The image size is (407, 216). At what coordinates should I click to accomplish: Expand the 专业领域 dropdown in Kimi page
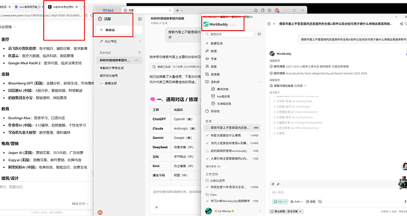pyautogui.click(x=8, y=26)
